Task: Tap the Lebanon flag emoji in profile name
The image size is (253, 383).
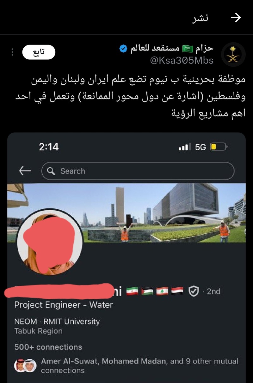Action: click(162, 291)
